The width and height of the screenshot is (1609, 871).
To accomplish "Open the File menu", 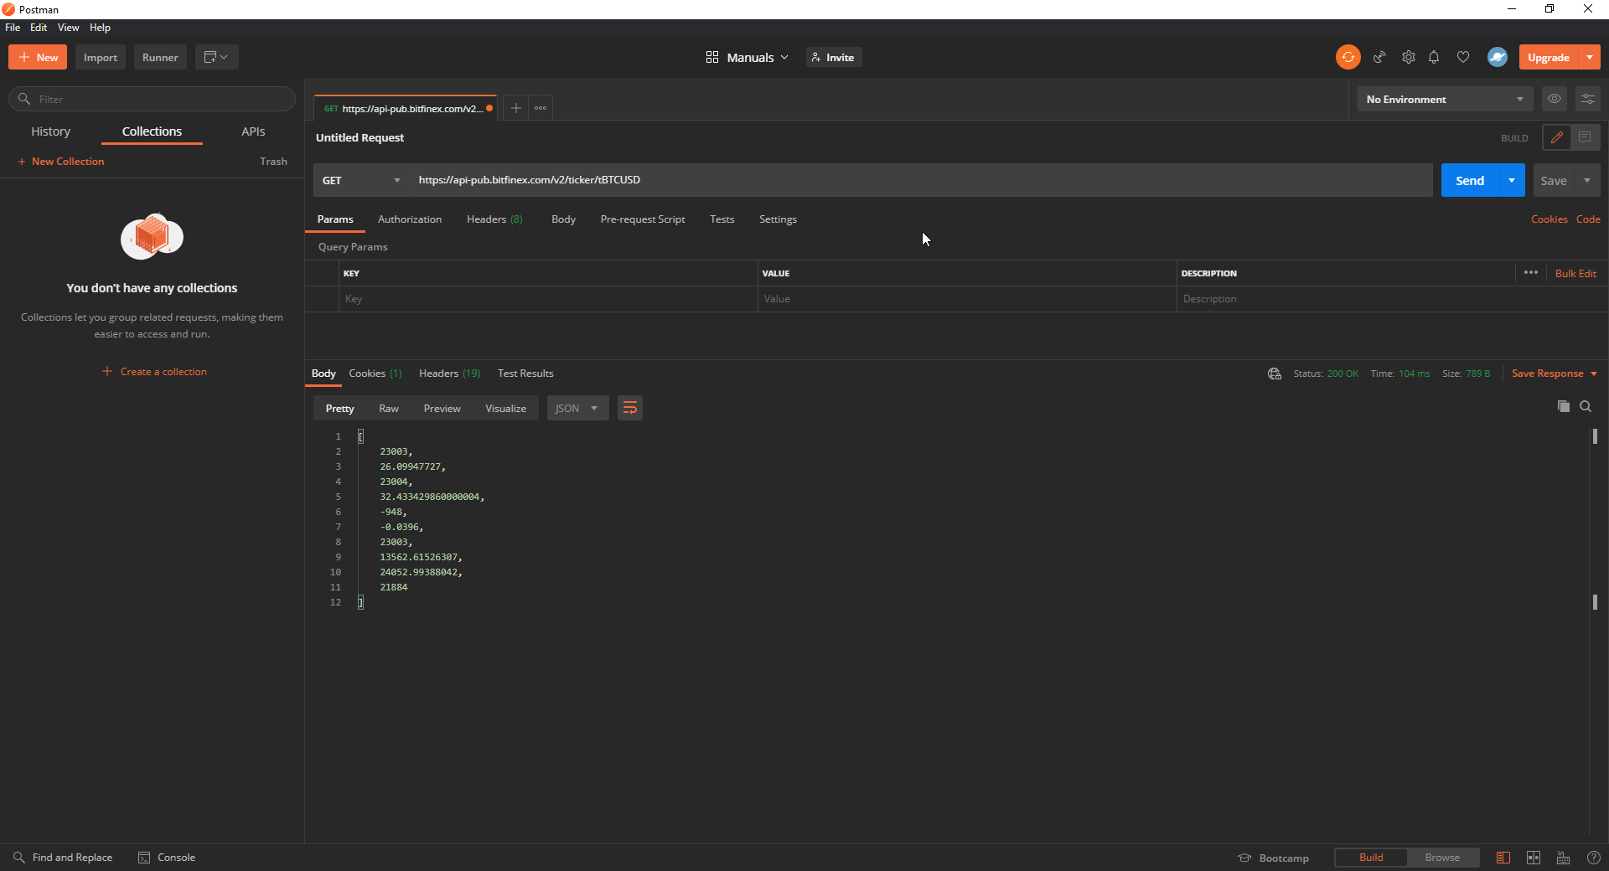I will click(13, 28).
